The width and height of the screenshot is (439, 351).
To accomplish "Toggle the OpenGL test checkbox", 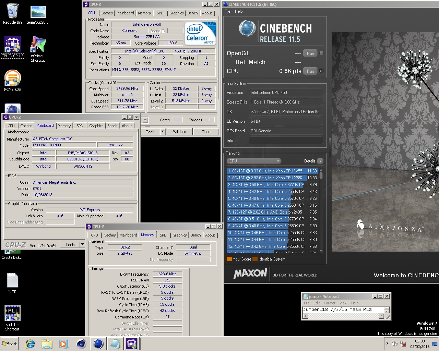I will click(x=321, y=53).
